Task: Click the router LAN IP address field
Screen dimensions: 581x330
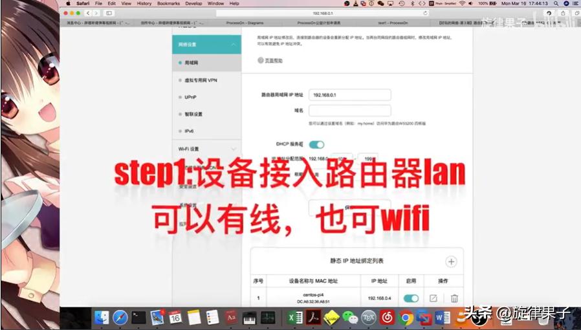Action: click(350, 95)
